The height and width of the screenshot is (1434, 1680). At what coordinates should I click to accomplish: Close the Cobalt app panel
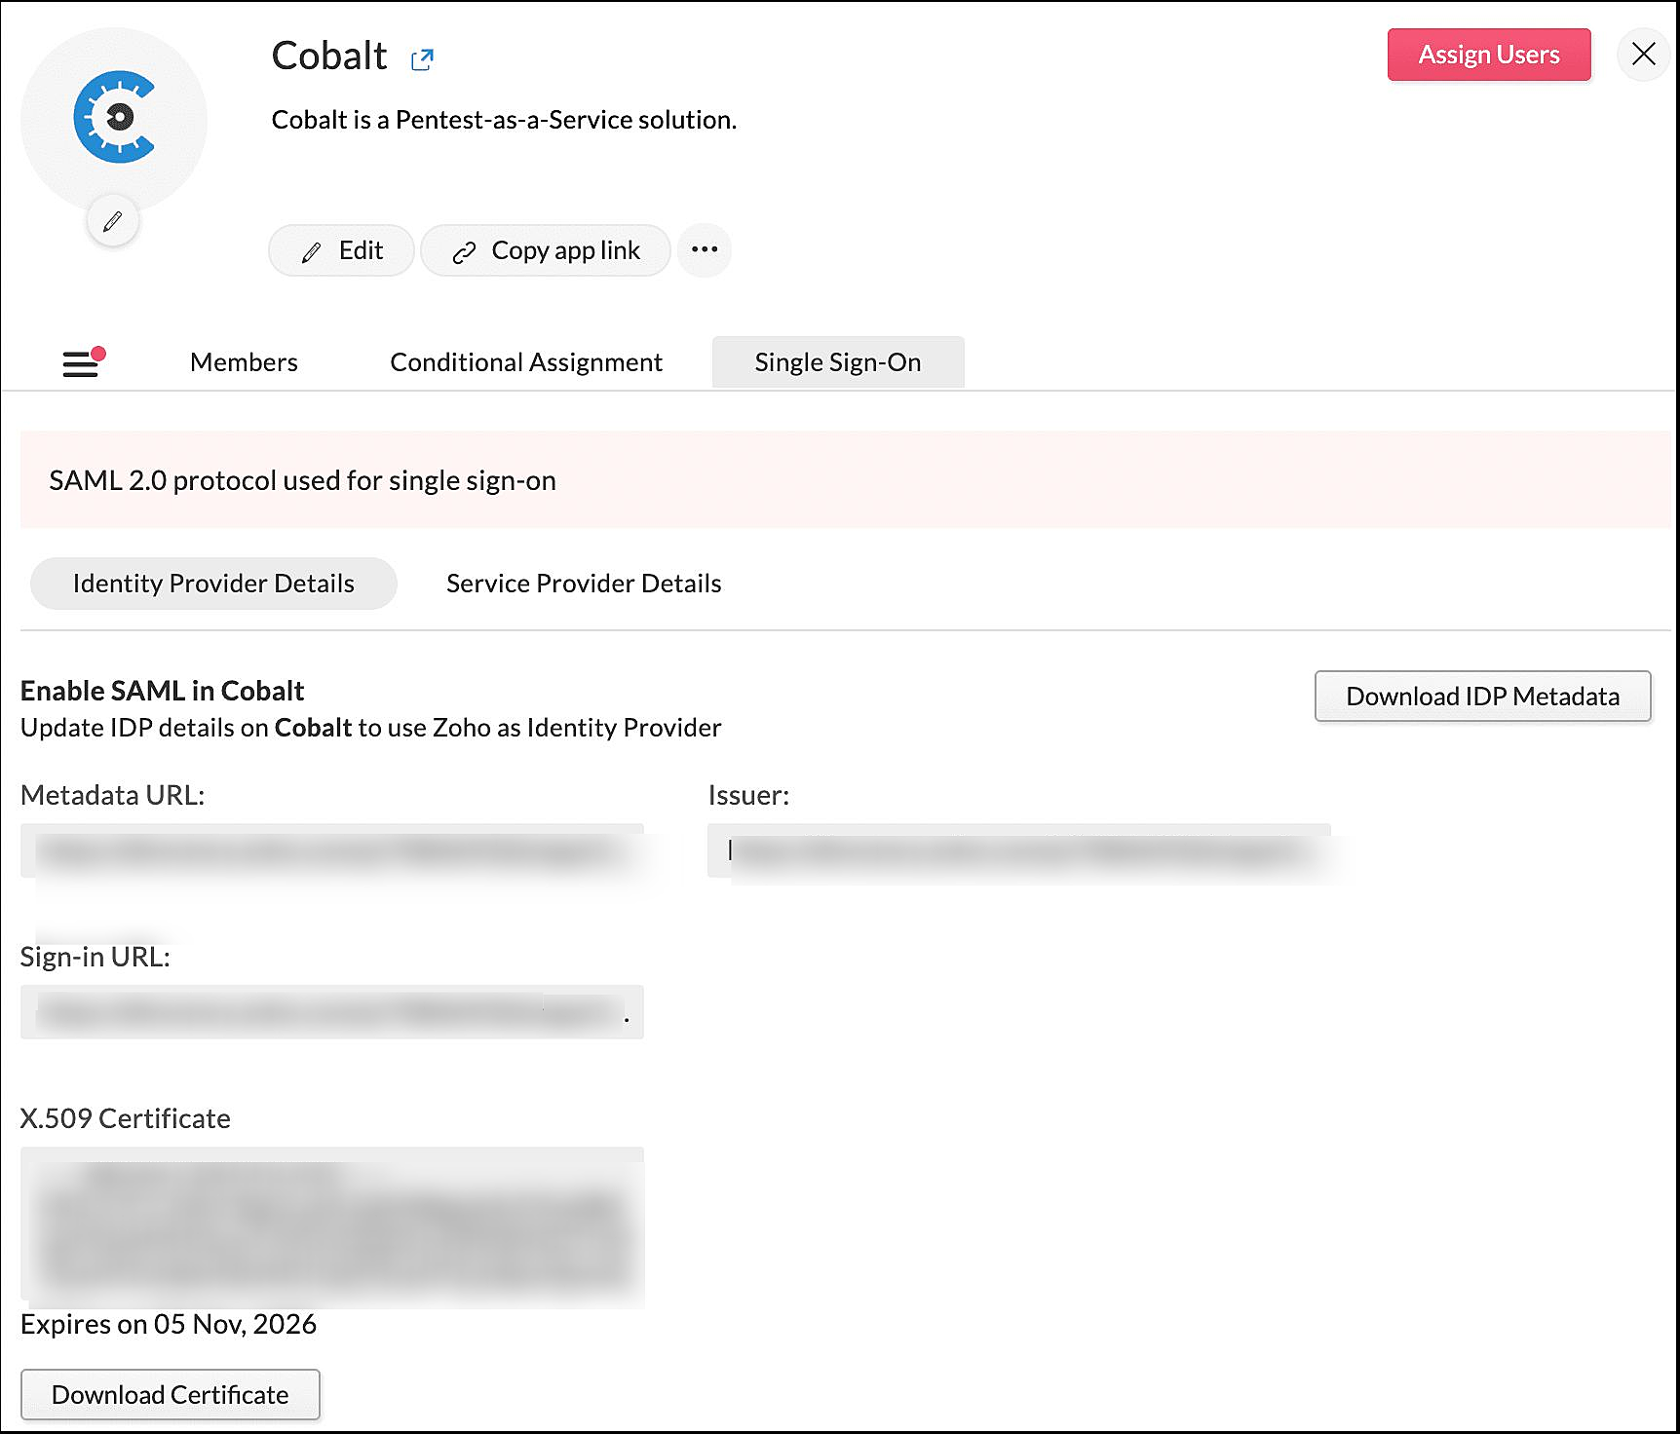click(x=1644, y=55)
